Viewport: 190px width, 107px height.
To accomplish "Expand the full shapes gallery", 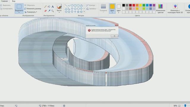I will point(84,12).
